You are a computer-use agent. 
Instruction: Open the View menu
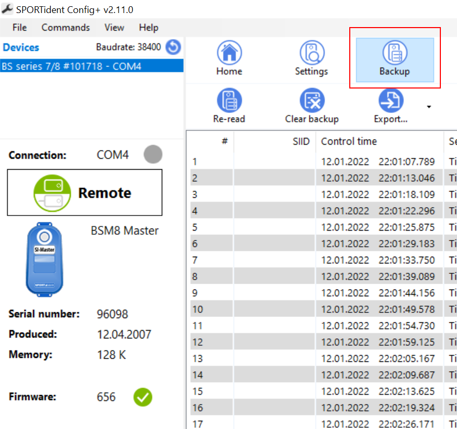[x=114, y=28]
